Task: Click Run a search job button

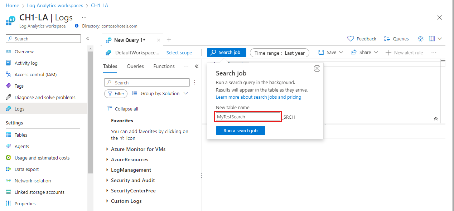Action: coord(241,131)
